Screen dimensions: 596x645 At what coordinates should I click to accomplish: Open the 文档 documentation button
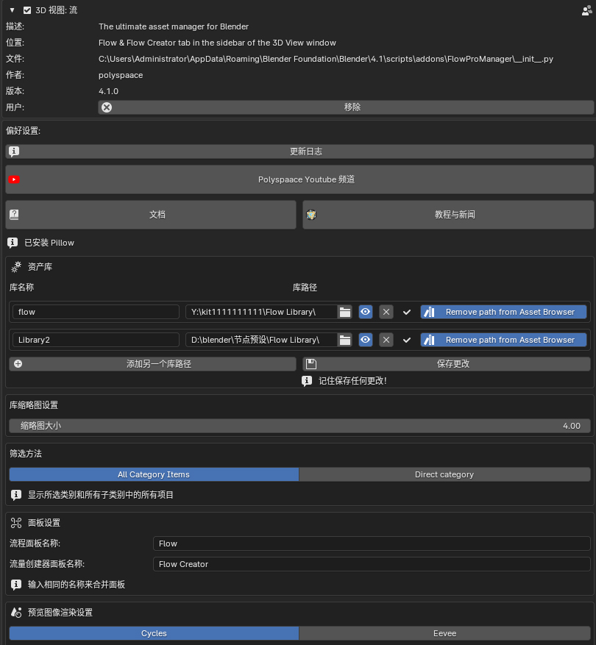coord(151,214)
